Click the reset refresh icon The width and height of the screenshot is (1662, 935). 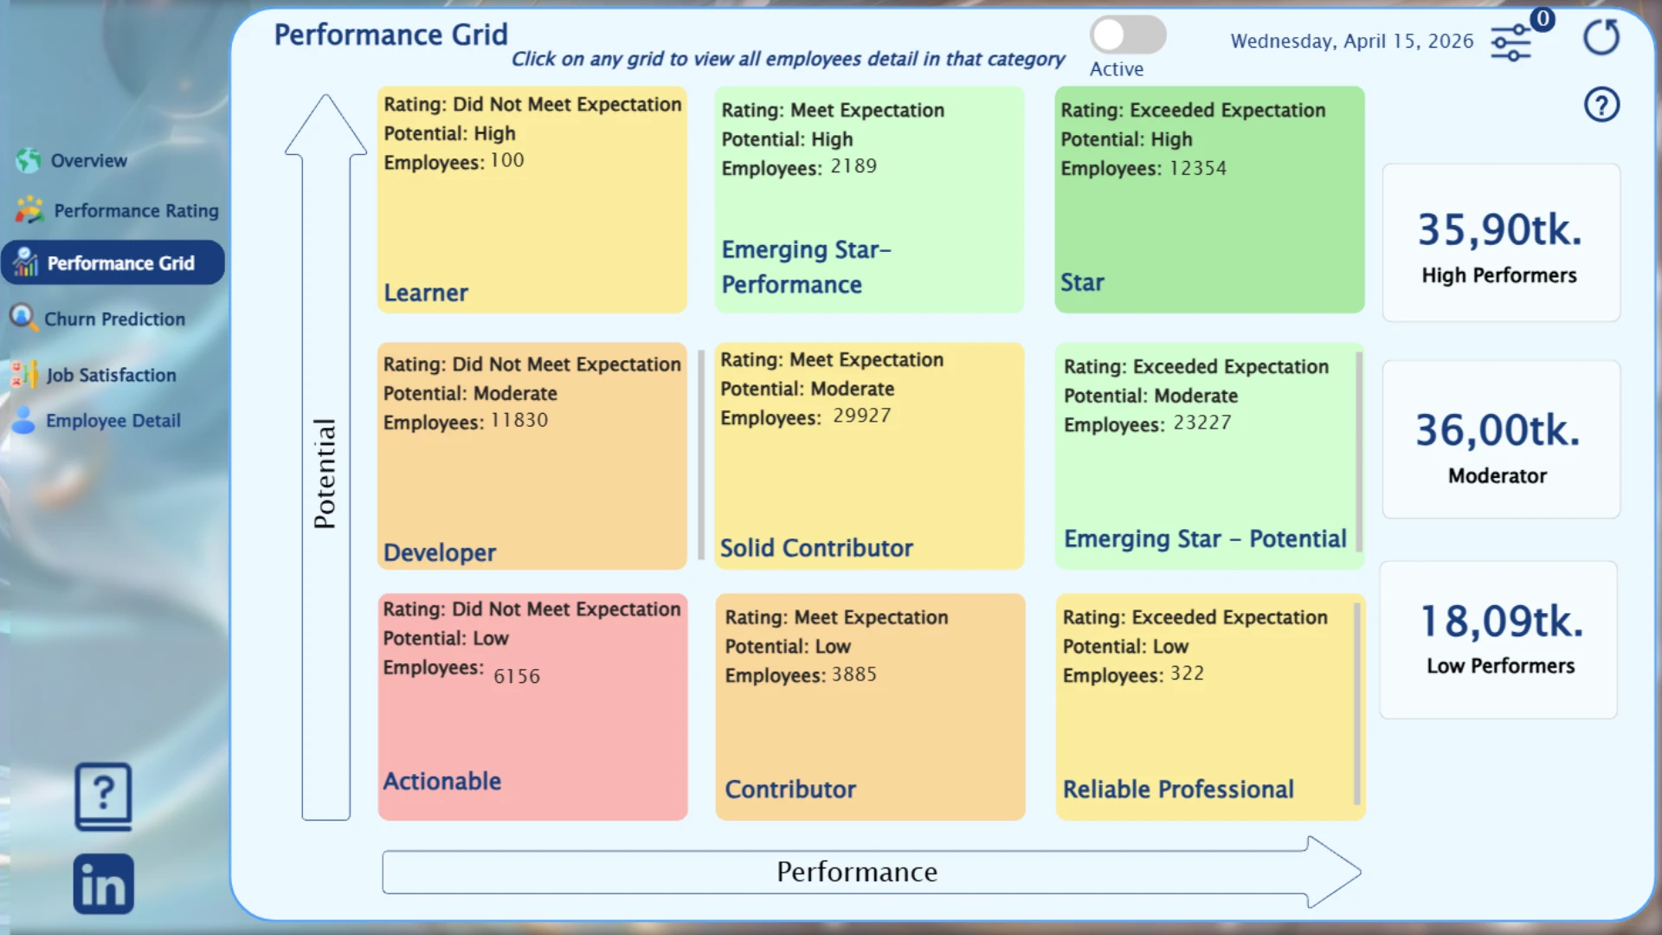[1601, 38]
